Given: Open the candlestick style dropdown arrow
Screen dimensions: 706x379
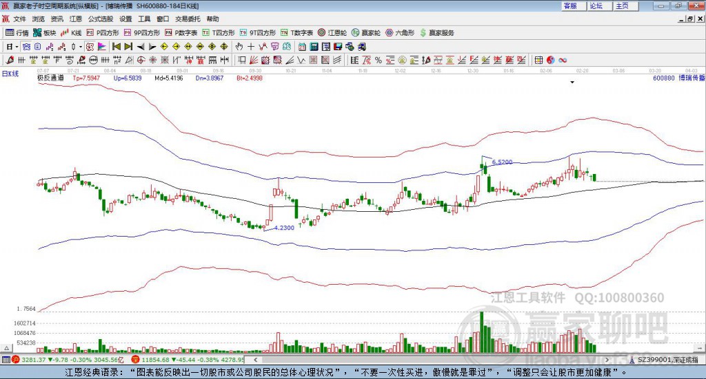Looking at the screenshot, I should pyautogui.click(x=81, y=46).
